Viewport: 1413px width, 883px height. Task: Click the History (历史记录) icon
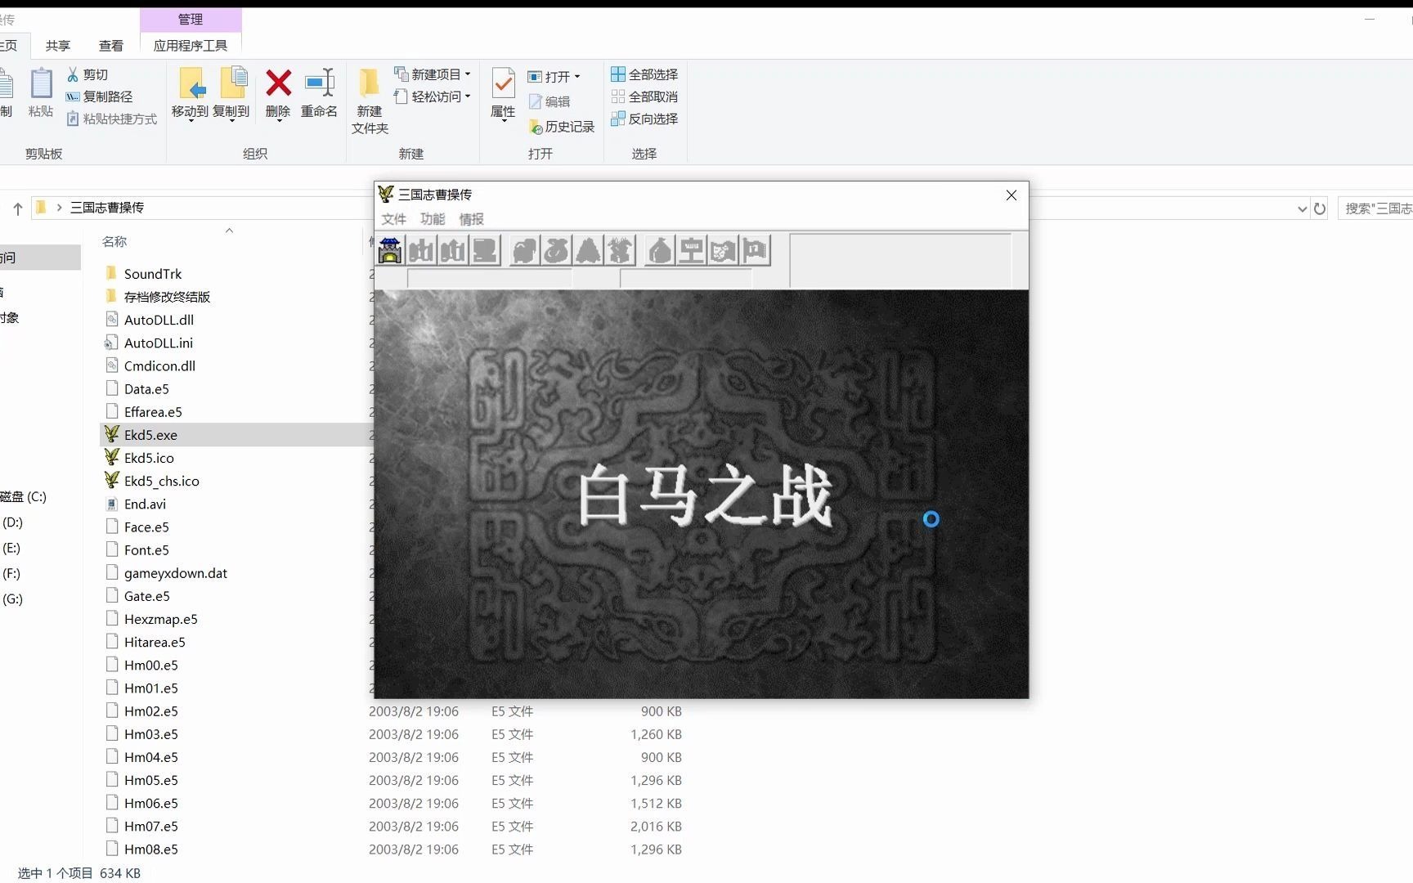coord(536,127)
